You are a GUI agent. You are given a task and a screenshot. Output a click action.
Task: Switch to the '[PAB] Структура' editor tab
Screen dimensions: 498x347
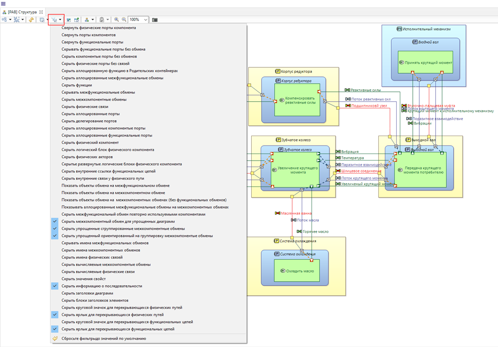pos(22,11)
